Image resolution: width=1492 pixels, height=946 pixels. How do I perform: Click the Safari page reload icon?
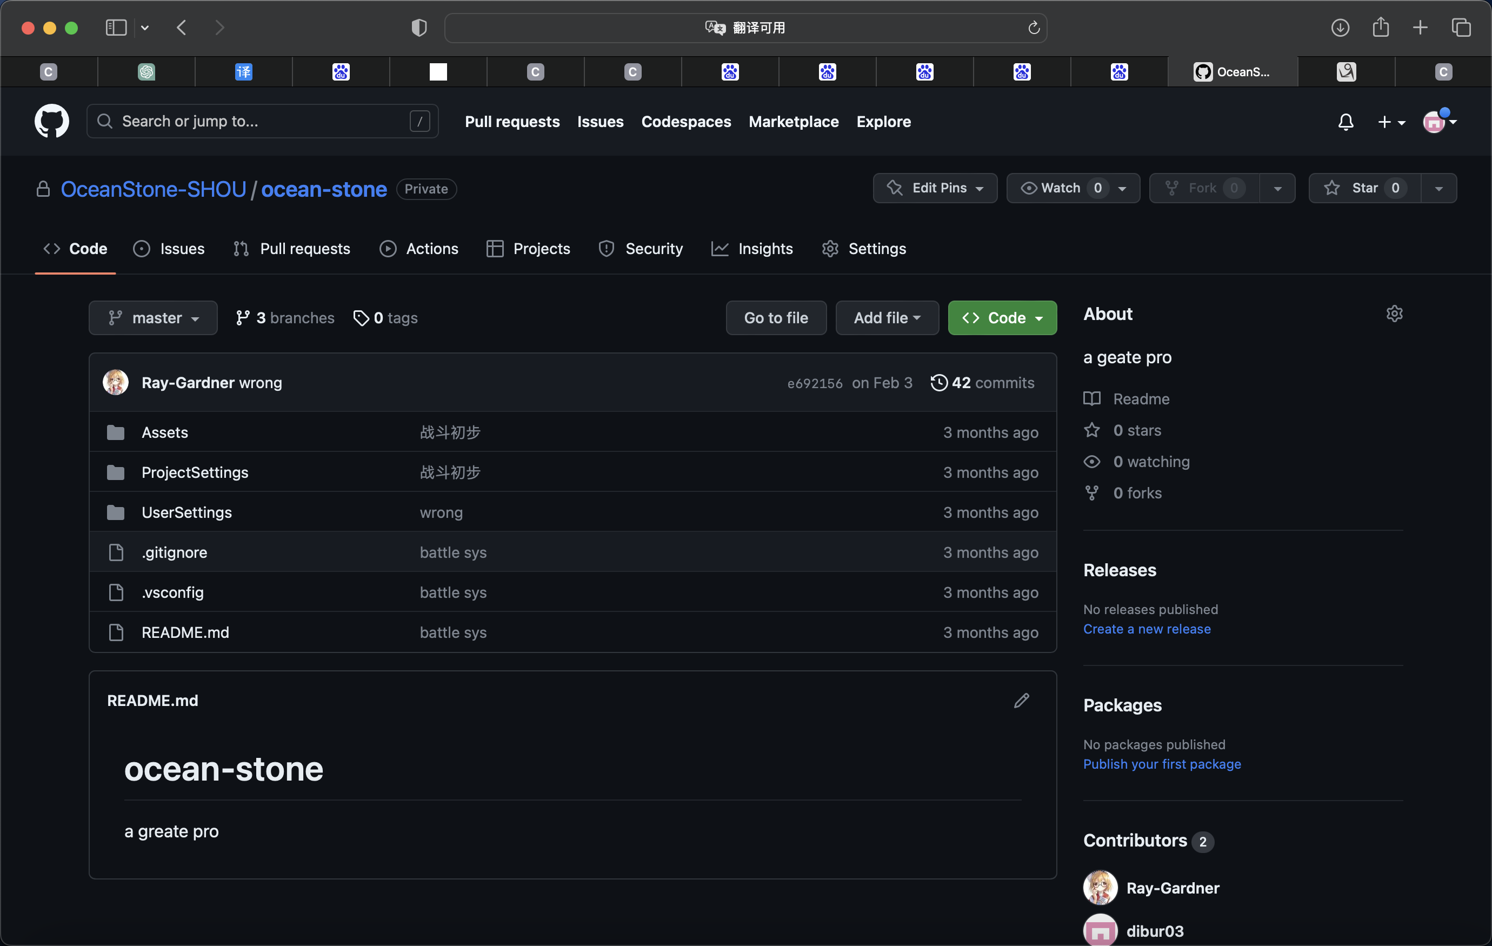(1033, 28)
